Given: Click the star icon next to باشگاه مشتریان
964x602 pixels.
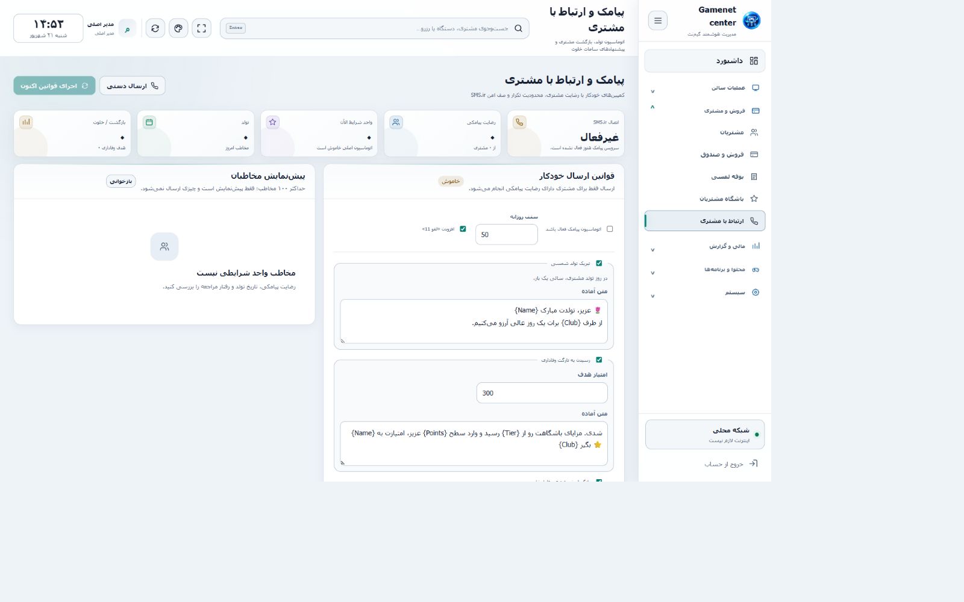Looking at the screenshot, I should (x=754, y=199).
